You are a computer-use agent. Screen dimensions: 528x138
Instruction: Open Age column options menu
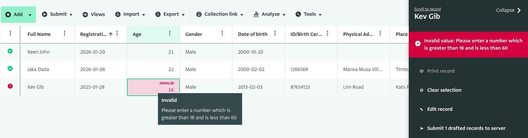170,33
